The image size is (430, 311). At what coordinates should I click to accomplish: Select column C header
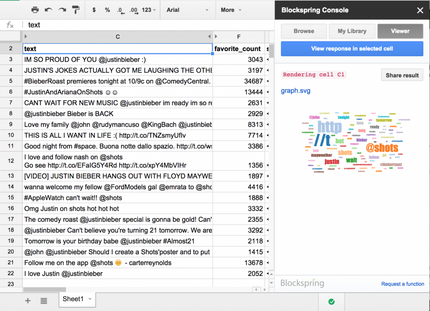coord(118,37)
